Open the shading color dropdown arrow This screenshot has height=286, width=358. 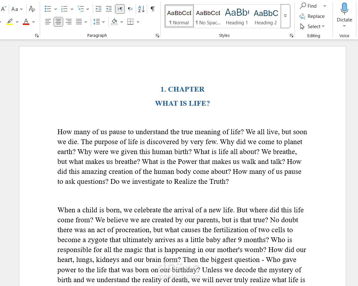tap(122, 22)
